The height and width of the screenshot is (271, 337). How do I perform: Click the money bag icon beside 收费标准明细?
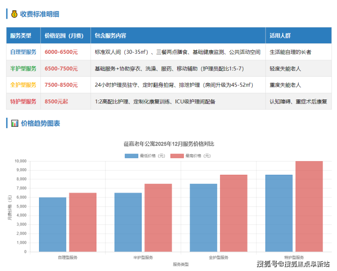pyautogui.click(x=14, y=14)
